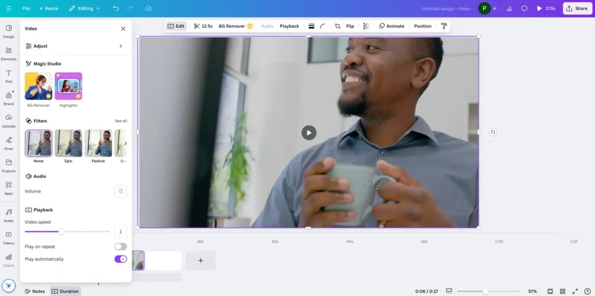Click the add collaborator plus icon

494,8
